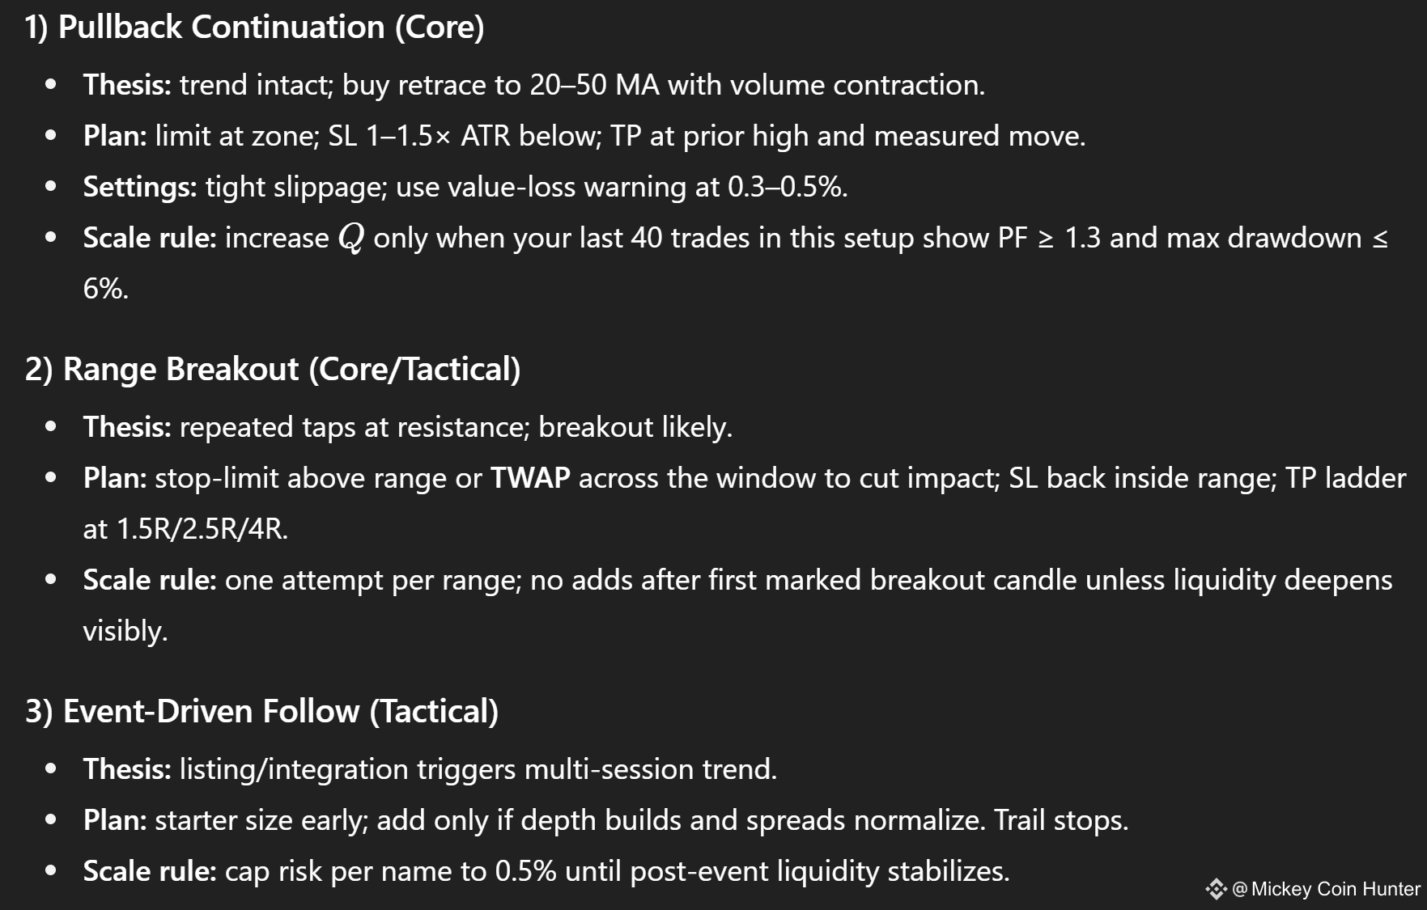Select the Range Breakout (Core/Tactical) heading
1427x910 pixels.
[x=273, y=369]
